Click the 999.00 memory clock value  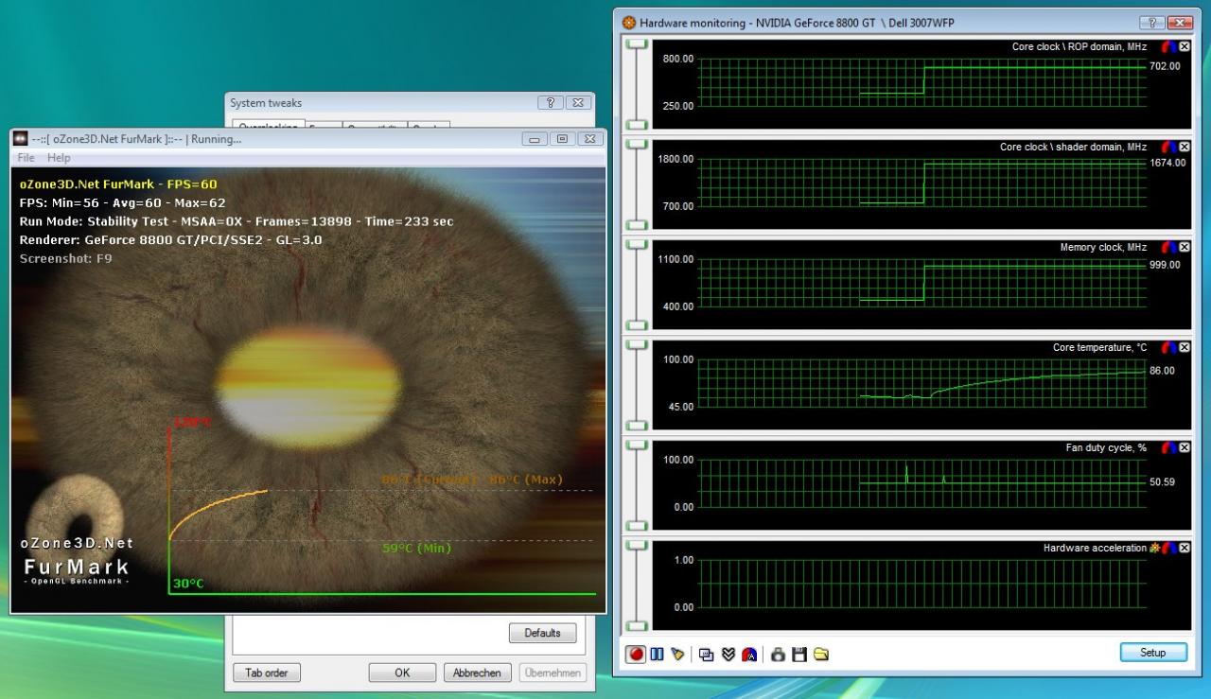tap(1165, 265)
